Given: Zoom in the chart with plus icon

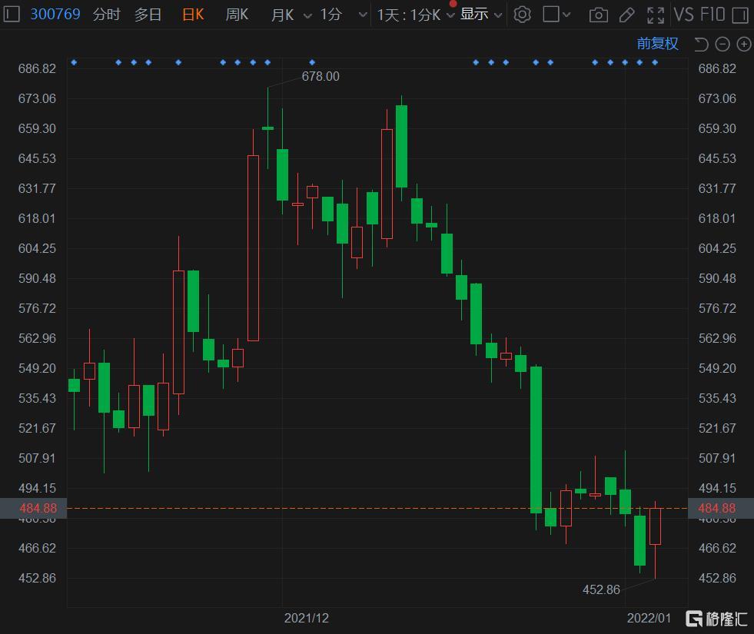Looking at the screenshot, I should [x=743, y=44].
